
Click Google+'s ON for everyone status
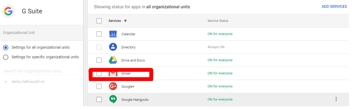pyautogui.click(x=220, y=86)
